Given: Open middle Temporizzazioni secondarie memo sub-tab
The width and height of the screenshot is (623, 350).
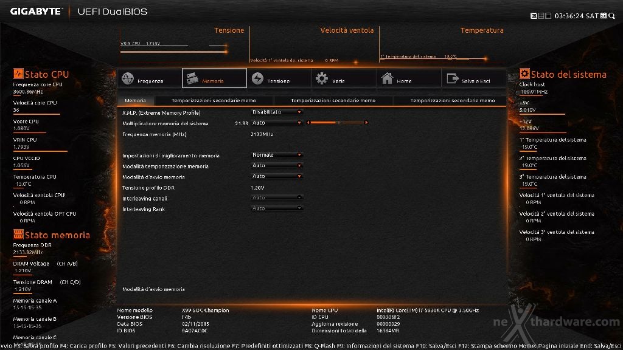Looking at the screenshot, I should point(333,101).
